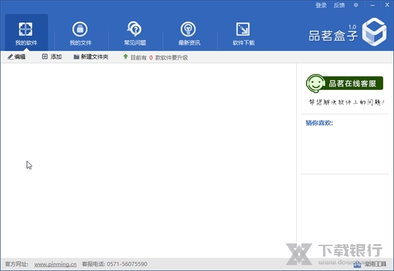The height and width of the screenshot is (271, 394).
Task: Click the 帮您解决软件上的问题 slogan text
Action: tap(347, 102)
